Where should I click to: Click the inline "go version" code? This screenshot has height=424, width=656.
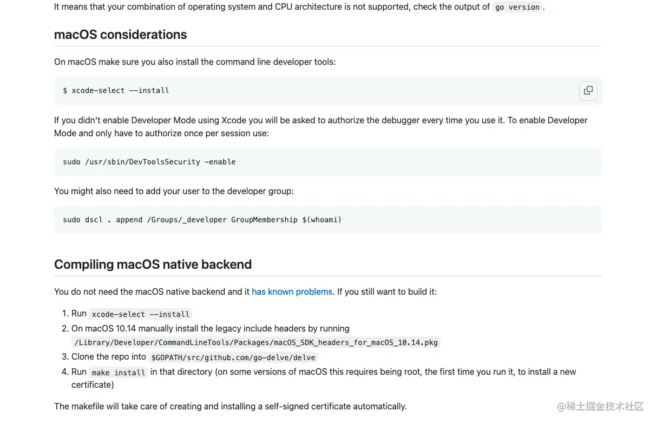click(517, 7)
